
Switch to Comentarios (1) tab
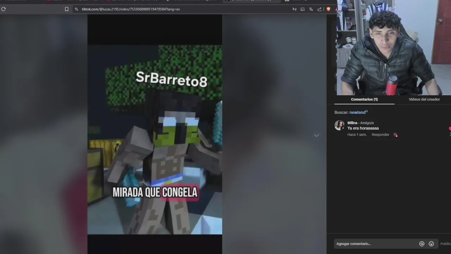(364, 99)
